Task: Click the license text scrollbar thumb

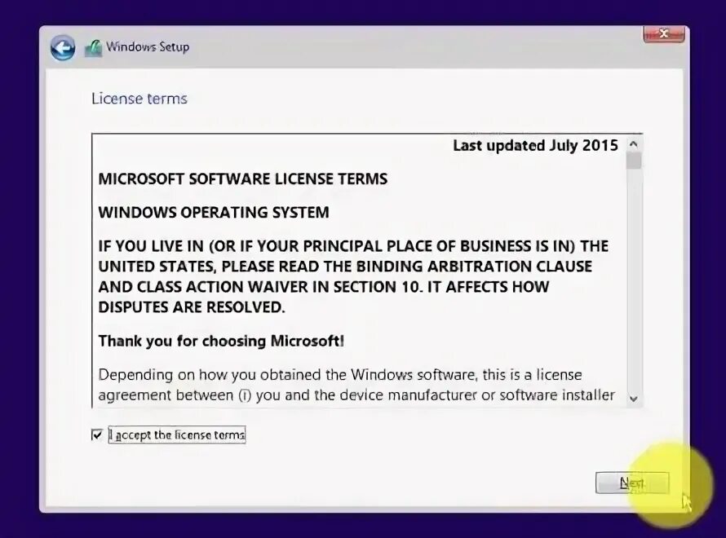Action: pos(634,161)
